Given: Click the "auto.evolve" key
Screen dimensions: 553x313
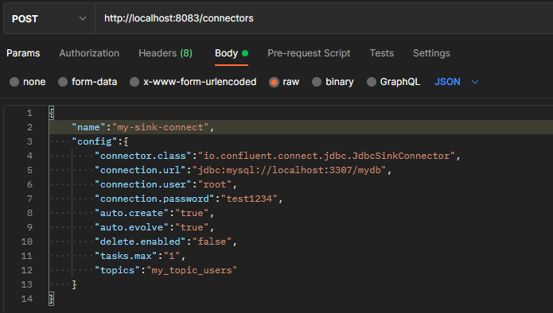Looking at the screenshot, I should tap(131, 227).
